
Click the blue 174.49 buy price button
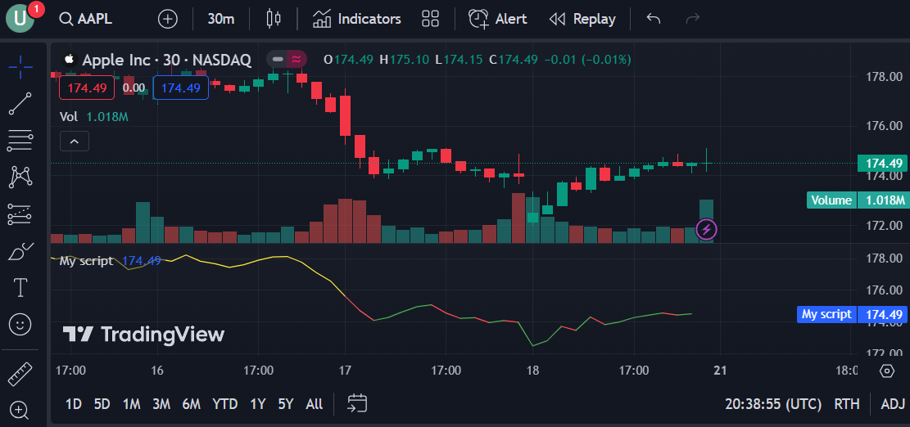click(180, 88)
